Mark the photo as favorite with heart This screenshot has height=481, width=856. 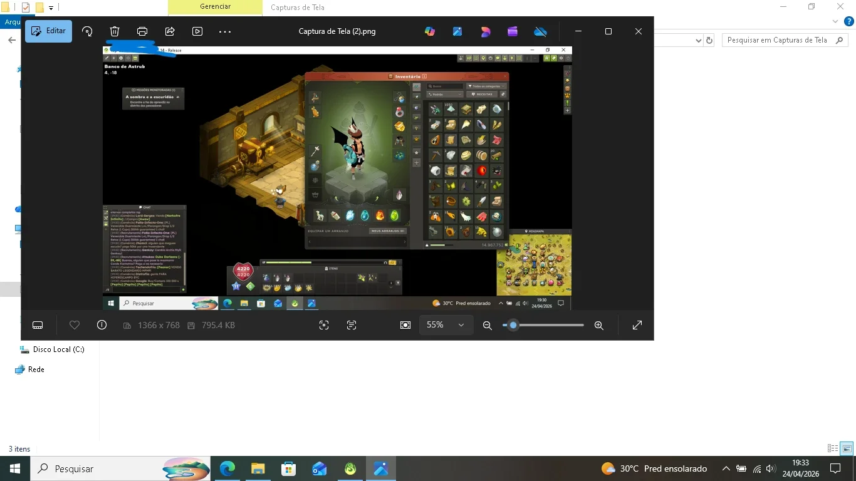(75, 325)
